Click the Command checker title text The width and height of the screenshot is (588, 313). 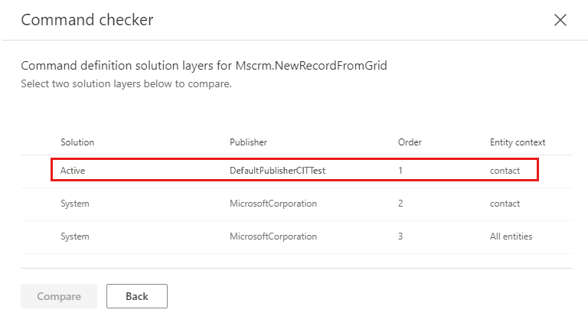point(87,20)
